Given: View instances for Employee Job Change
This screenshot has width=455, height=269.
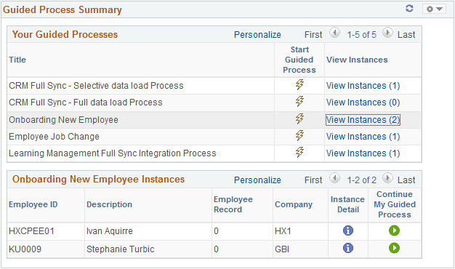Looking at the screenshot, I should point(363,137).
